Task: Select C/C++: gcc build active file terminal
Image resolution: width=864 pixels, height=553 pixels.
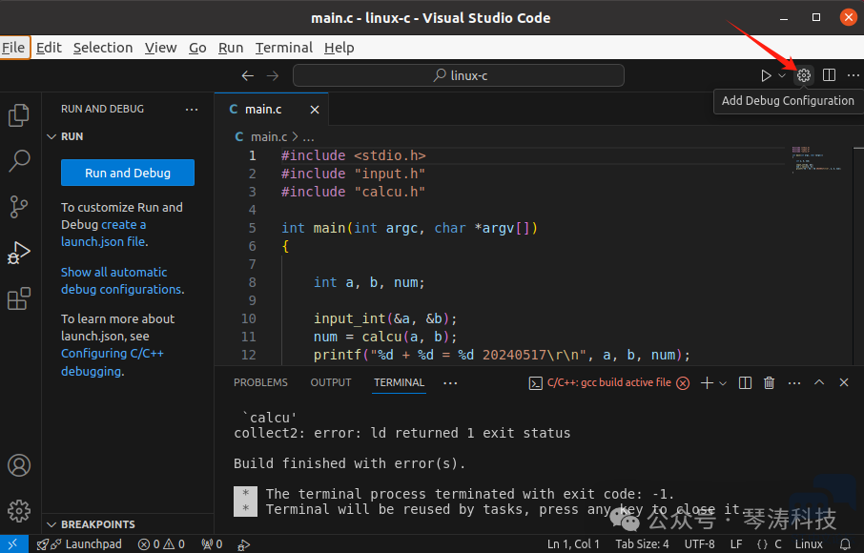Action: tap(608, 382)
